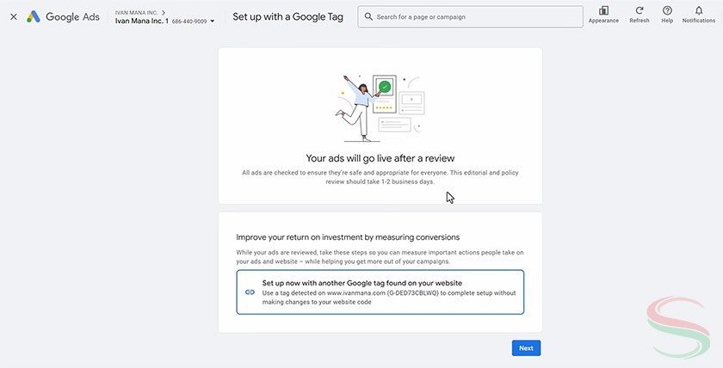Viewport: 723px width, 368px height.
Task: Click the Refresh icon
Action: coord(640,11)
